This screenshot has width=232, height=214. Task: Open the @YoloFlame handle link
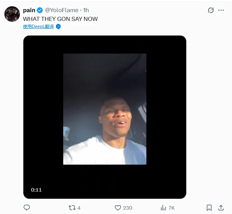(62, 10)
